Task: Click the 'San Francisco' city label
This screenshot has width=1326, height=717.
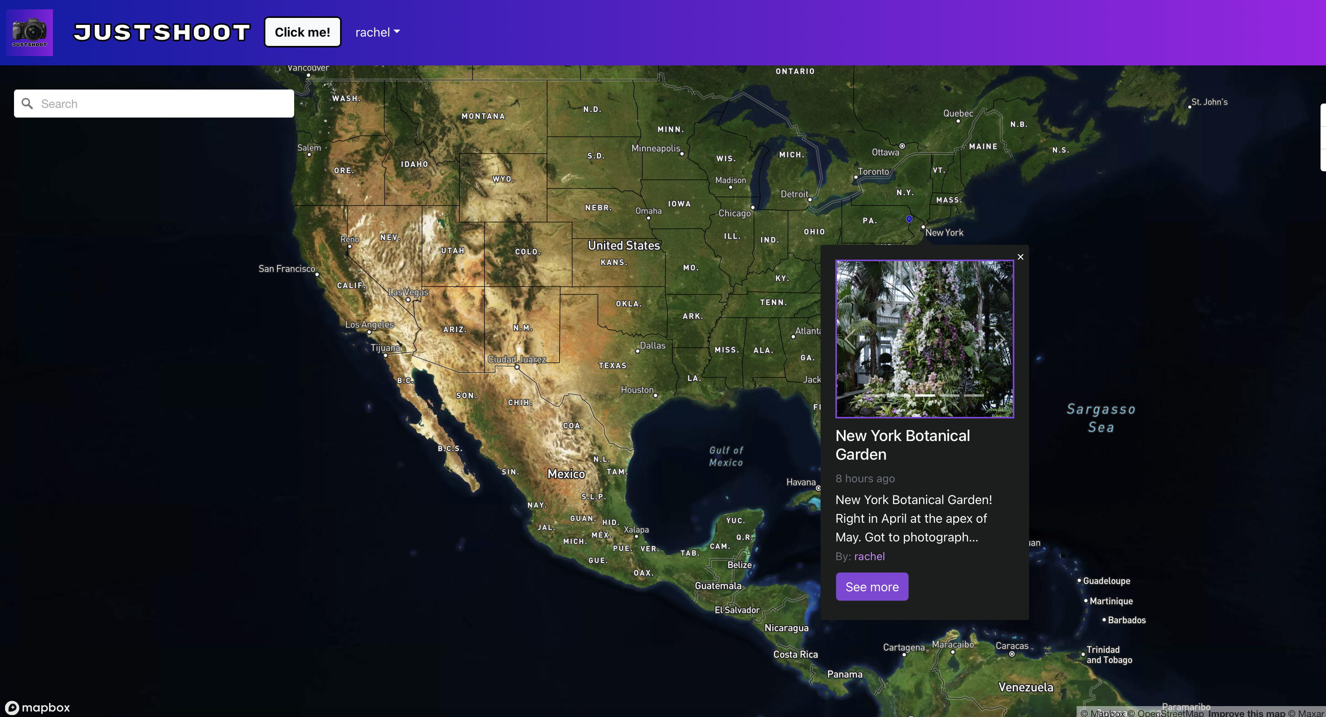Action: tap(287, 268)
